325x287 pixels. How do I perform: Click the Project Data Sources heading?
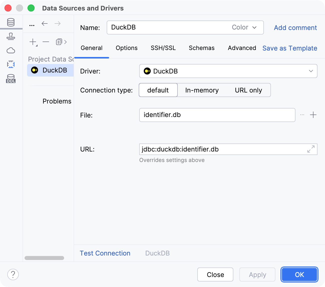pos(51,59)
